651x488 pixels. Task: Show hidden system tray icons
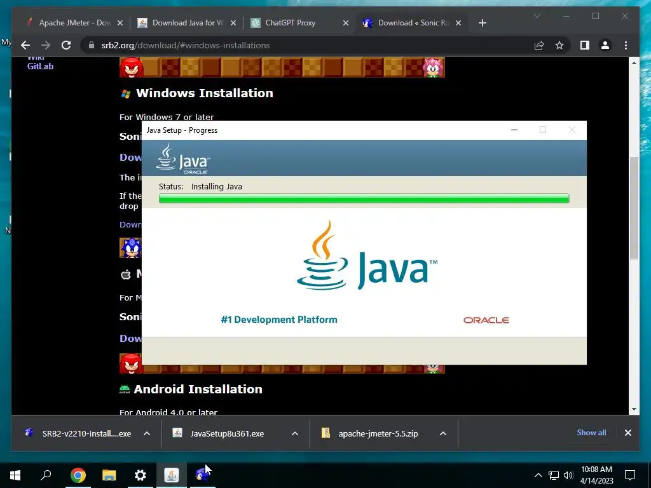click(x=538, y=475)
